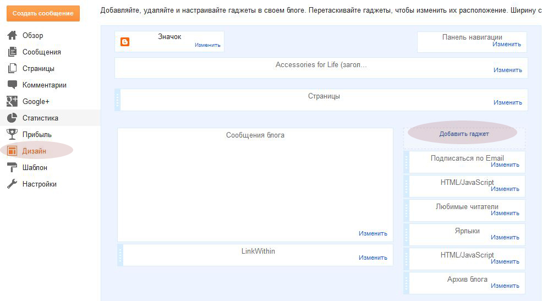Edit the first HTML/JavaScript gadget
The image size is (542, 301).
tap(505, 189)
